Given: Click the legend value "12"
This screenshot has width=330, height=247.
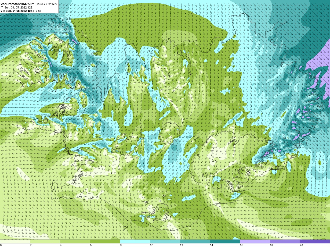Looking at the screenshot, I should coord(181,245).
